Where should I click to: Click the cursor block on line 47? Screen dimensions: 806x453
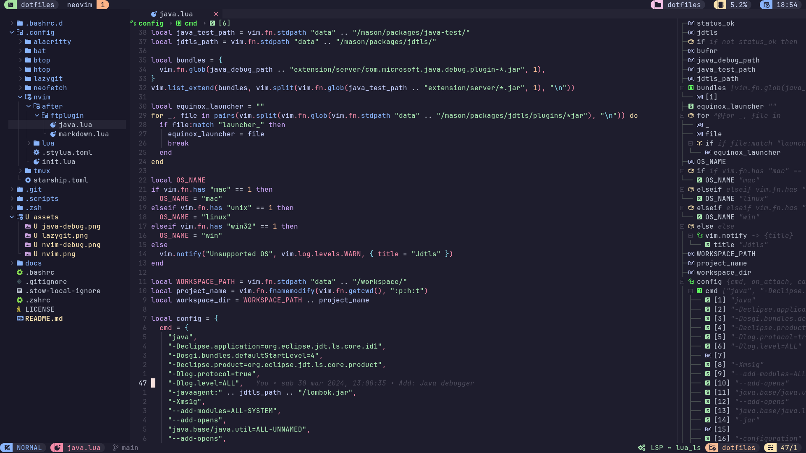153,383
